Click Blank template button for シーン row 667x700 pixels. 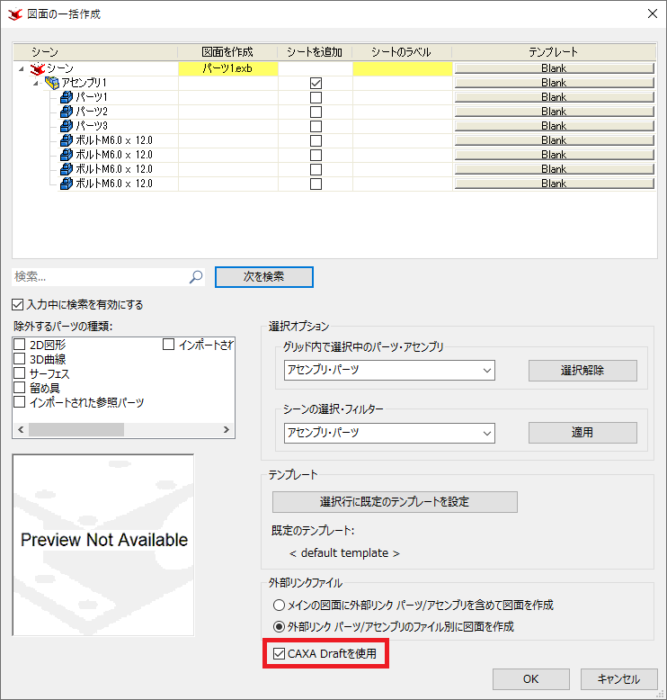(554, 68)
